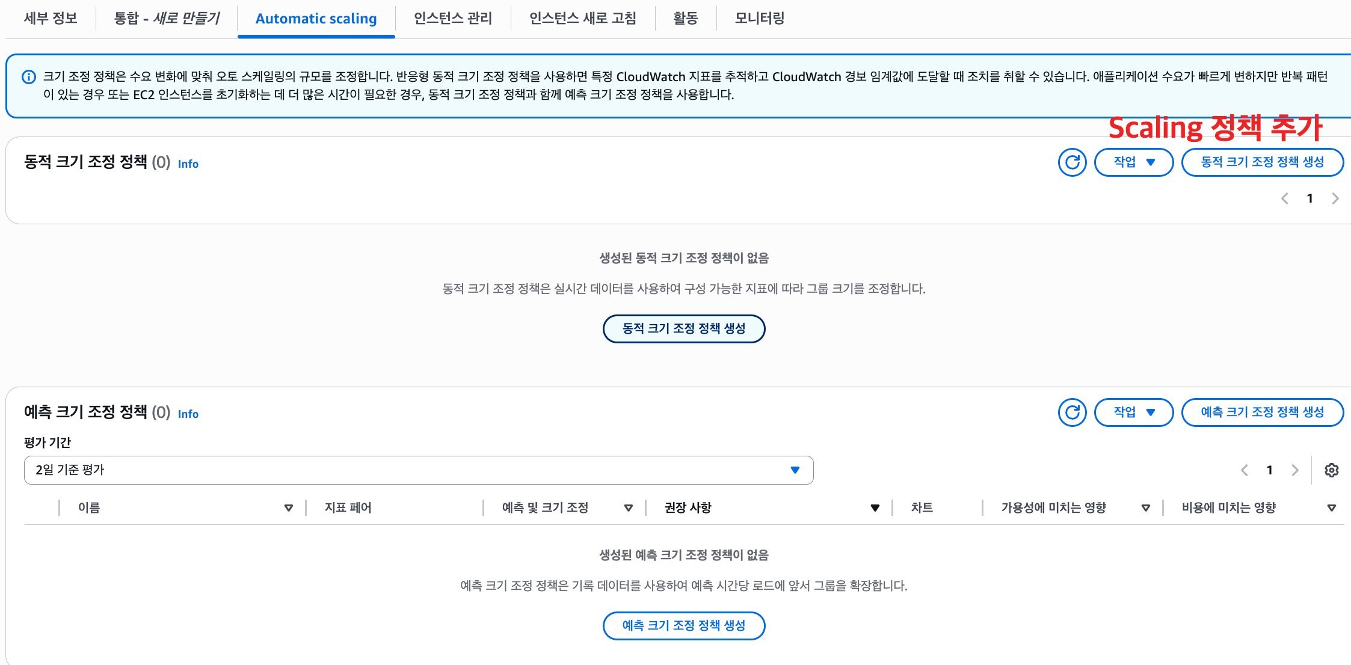Sort by 비용에 미치는 영향 column

(x=1331, y=508)
